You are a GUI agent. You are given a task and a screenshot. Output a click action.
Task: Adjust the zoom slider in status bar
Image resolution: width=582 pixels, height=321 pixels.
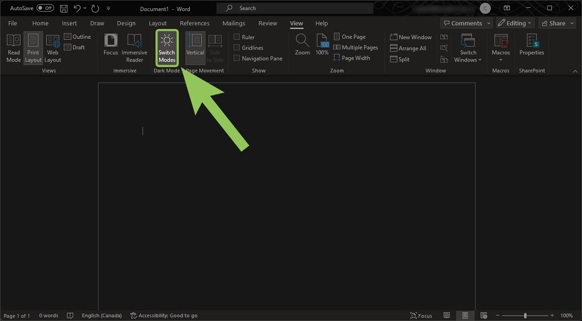point(525,316)
